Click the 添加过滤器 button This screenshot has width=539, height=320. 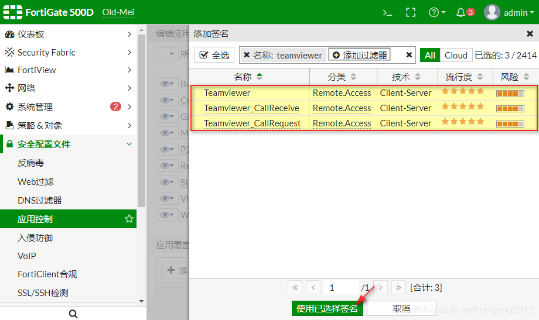360,55
